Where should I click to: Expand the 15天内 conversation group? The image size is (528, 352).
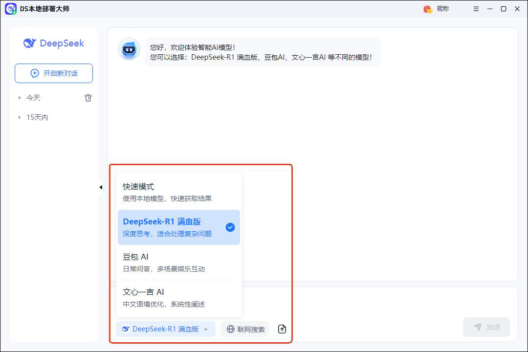point(20,117)
